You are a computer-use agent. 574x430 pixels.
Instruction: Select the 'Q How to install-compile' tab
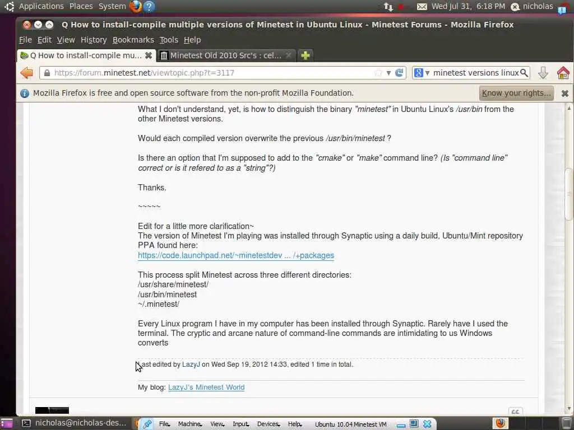(x=86, y=55)
